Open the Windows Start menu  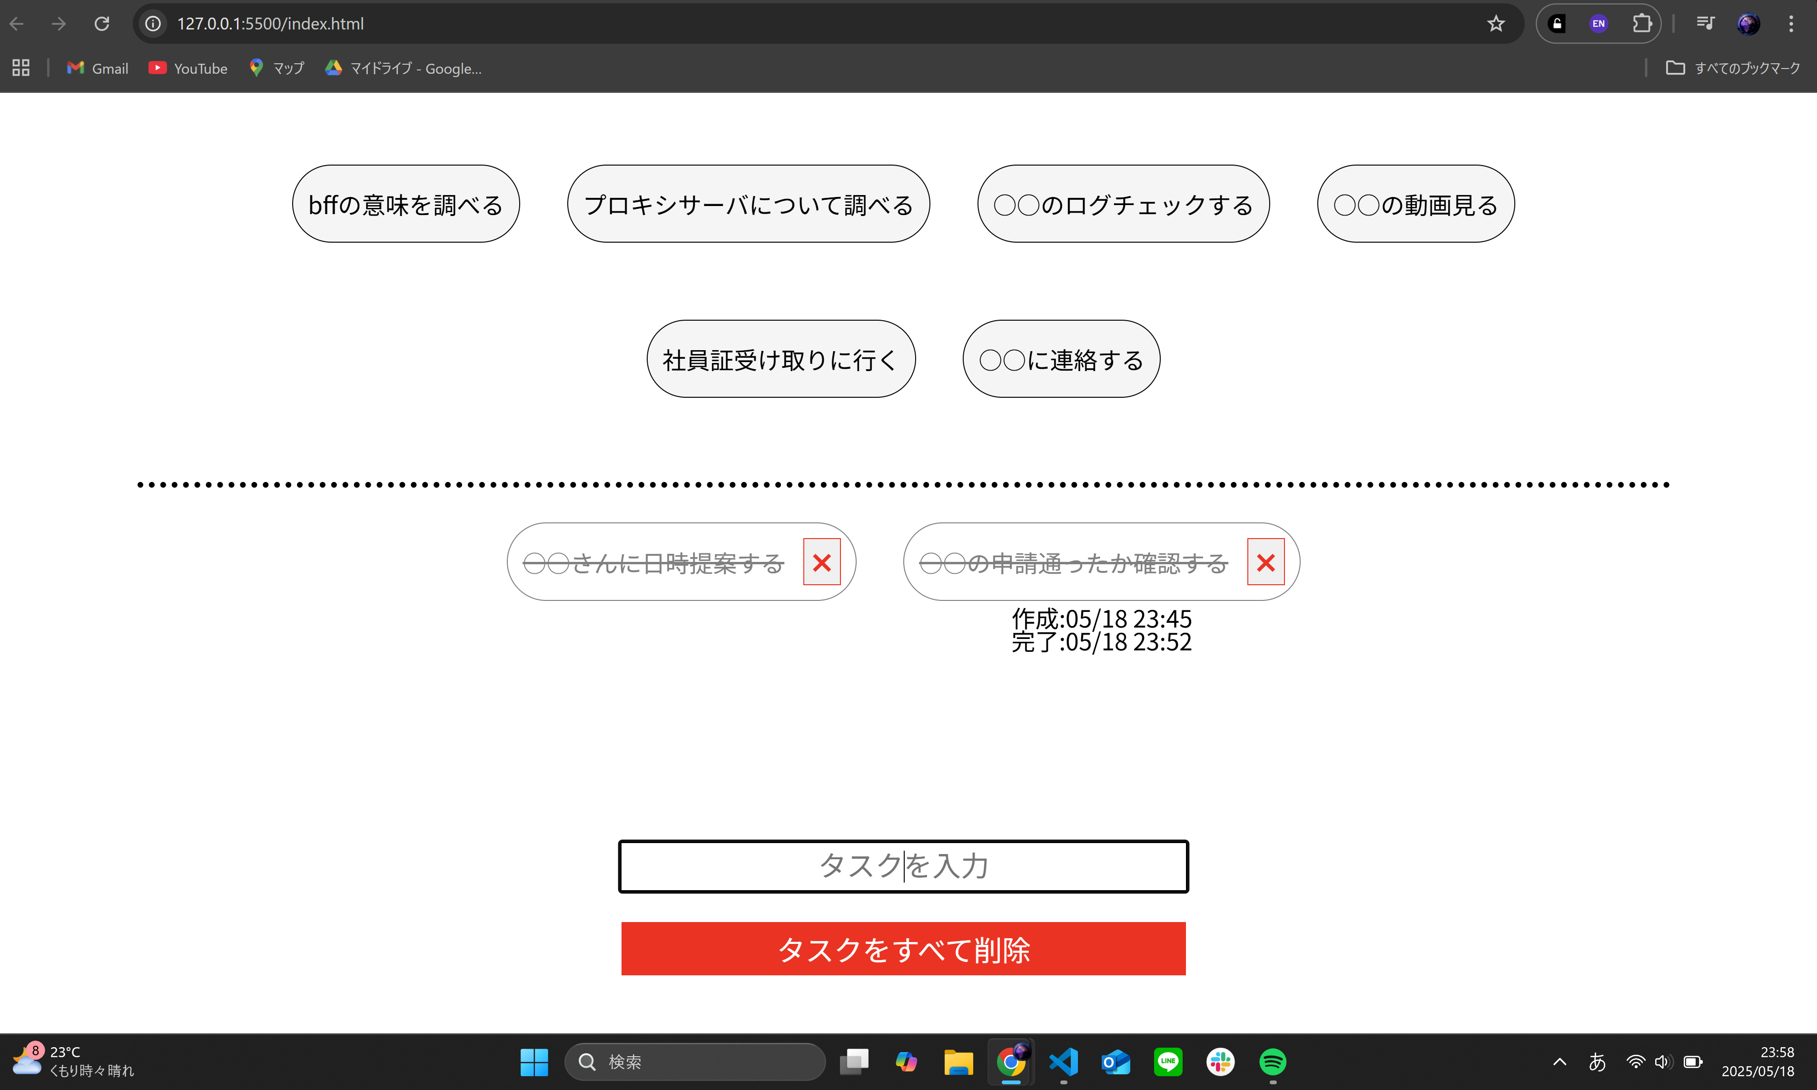coord(534,1061)
